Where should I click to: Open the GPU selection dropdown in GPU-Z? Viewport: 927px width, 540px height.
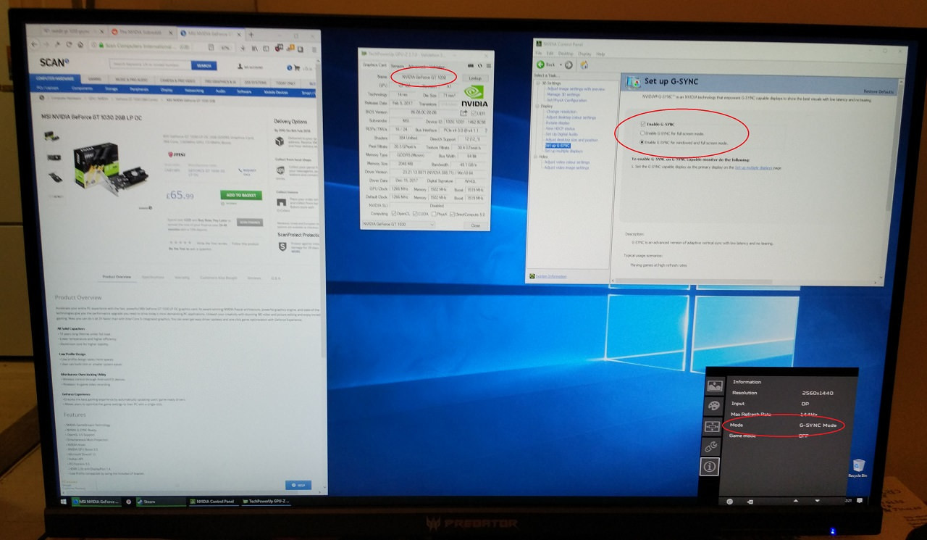coord(398,225)
